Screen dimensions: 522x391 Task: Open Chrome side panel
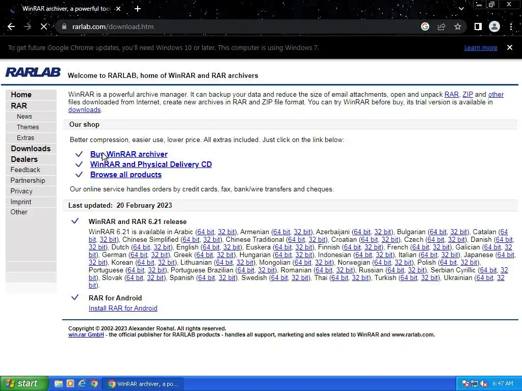(478, 26)
